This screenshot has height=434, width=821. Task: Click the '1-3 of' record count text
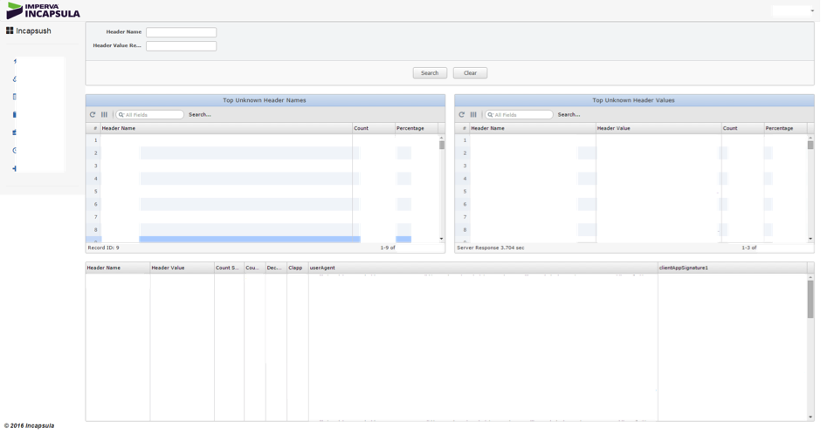[749, 248]
